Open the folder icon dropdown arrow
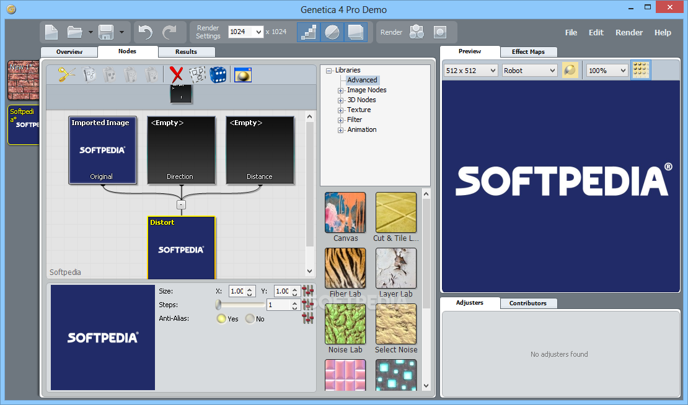This screenshot has width=688, height=405. click(90, 32)
